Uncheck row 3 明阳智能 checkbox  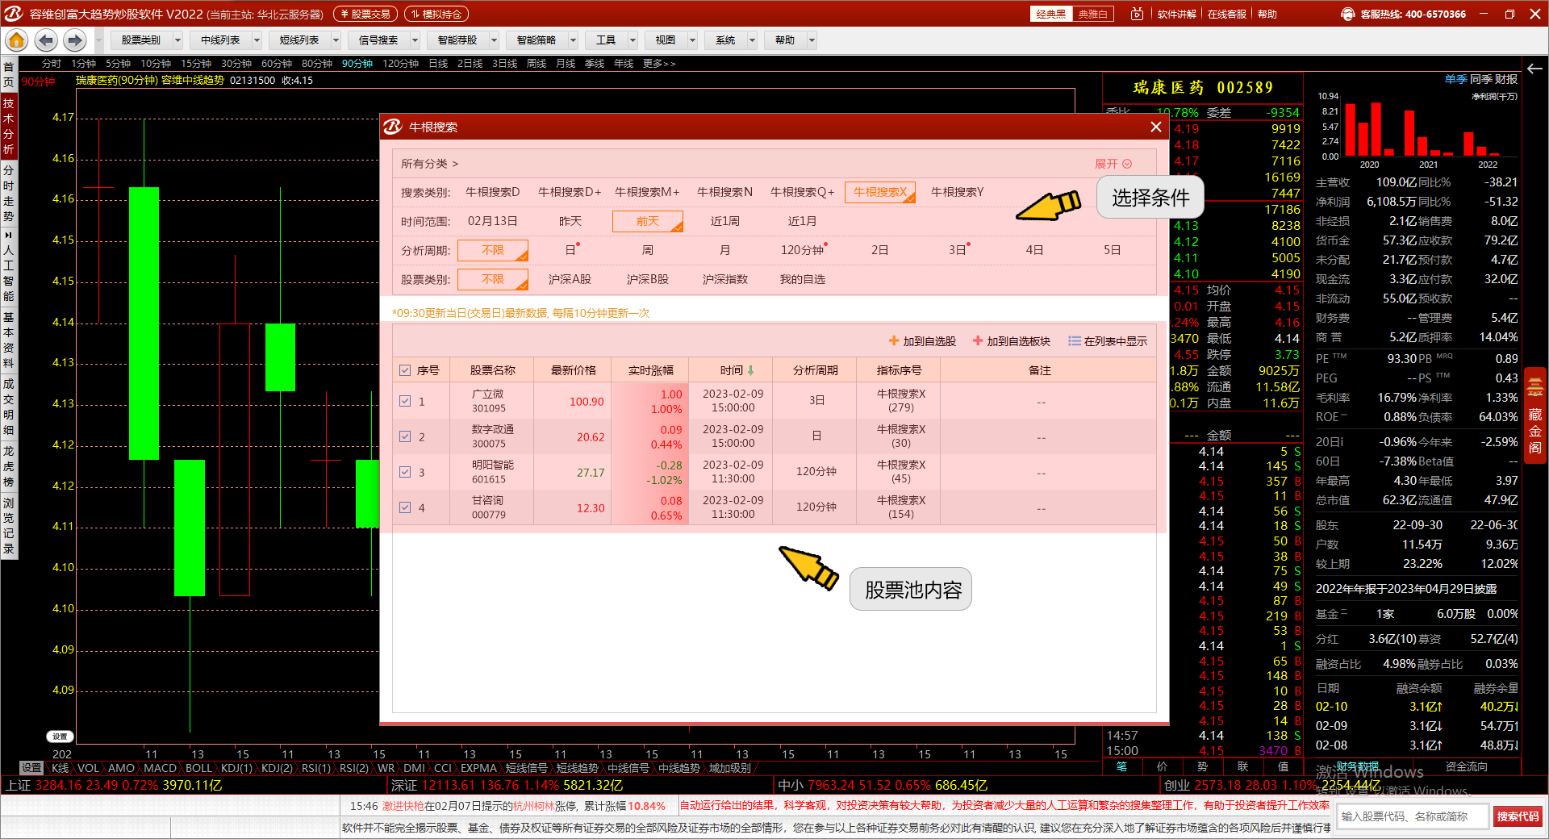point(405,472)
